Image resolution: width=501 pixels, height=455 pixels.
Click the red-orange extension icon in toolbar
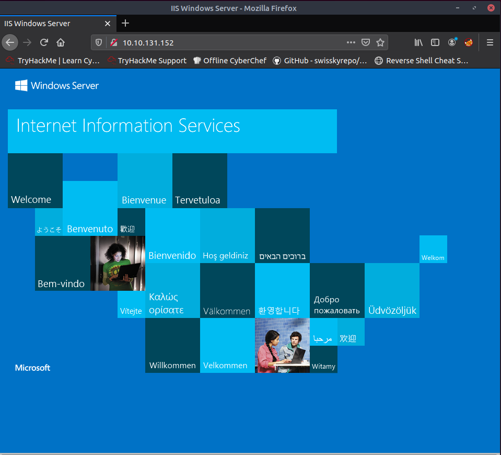click(469, 42)
